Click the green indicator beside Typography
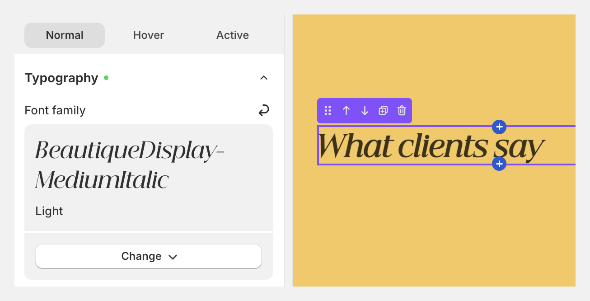The width and height of the screenshot is (590, 301). click(107, 77)
